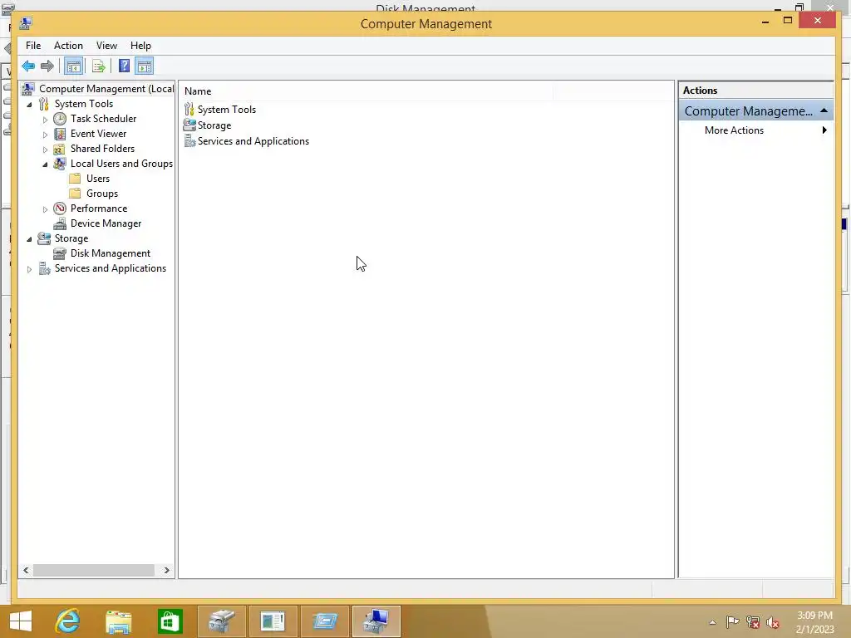Open the Action menu
Screen dimensions: 851x638
click(68, 46)
